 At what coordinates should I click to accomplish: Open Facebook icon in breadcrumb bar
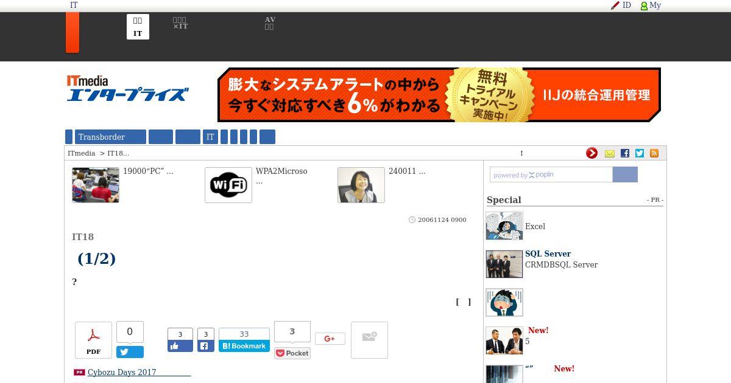[x=625, y=153]
